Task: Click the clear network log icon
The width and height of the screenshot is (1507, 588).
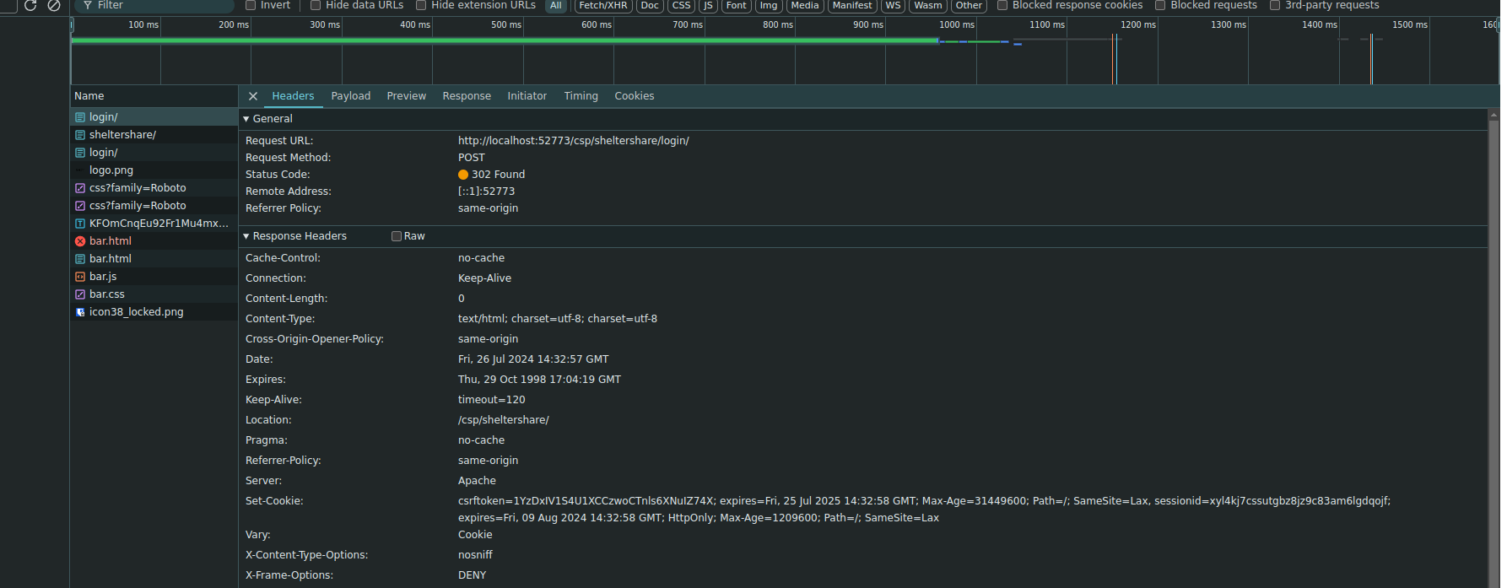Action: click(54, 5)
